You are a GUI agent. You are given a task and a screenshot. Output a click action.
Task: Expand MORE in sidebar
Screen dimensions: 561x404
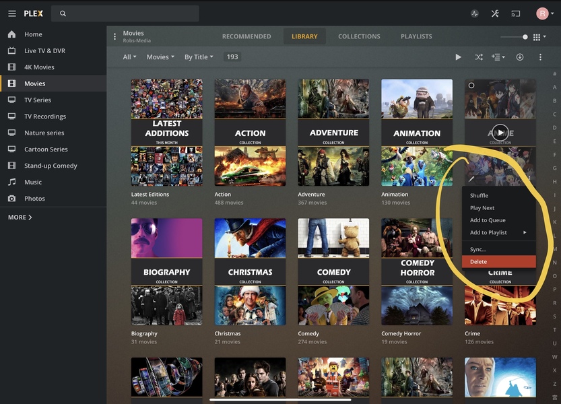(20, 217)
